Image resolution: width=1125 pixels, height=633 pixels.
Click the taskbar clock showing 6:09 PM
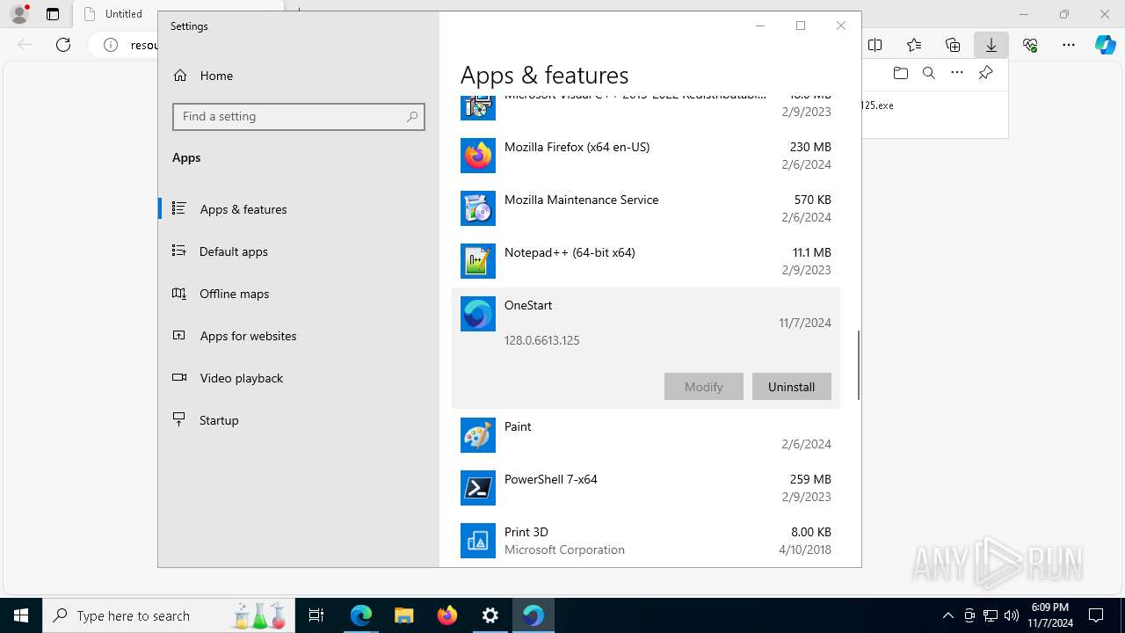[1049, 615]
